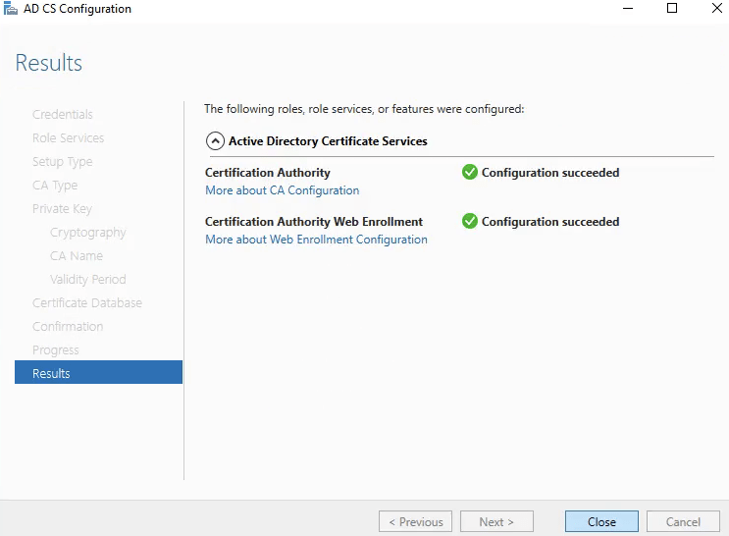Collapse the Active Directory Certificate Services section
The width and height of the screenshot is (729, 536).
215,141
